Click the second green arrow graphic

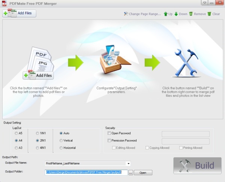(x=152, y=63)
